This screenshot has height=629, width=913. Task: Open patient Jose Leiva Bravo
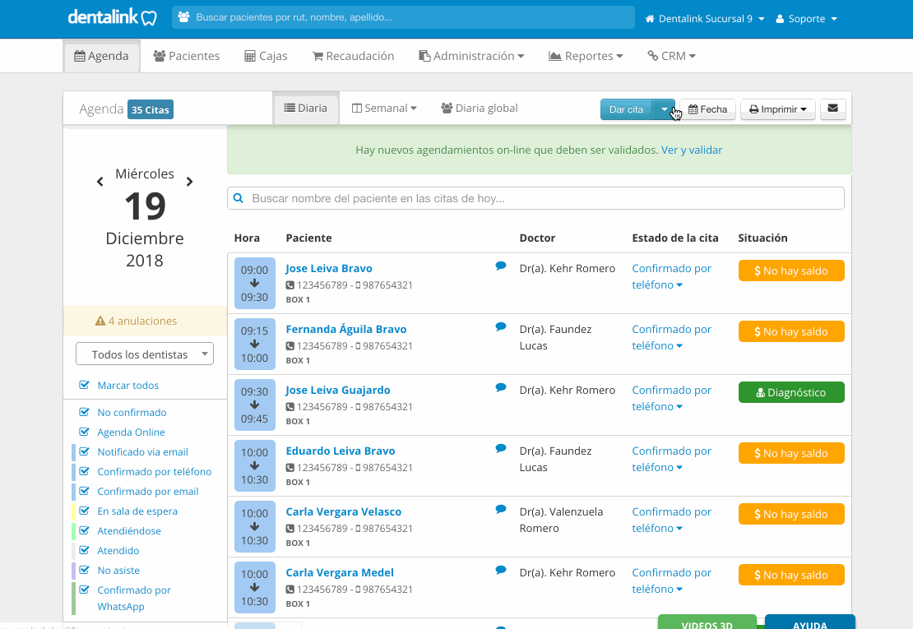329,268
